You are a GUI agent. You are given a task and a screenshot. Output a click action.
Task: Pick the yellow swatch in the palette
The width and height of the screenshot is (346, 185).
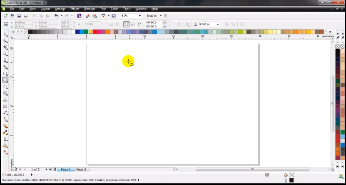(x=90, y=32)
